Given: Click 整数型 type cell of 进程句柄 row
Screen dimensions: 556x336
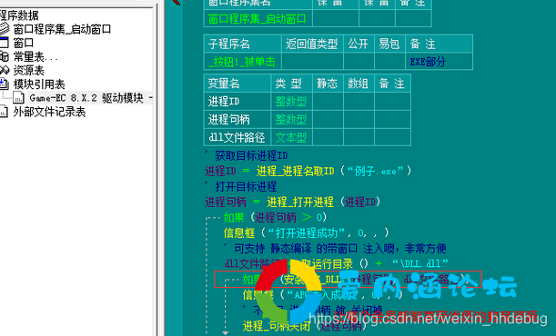Looking at the screenshot, I should (x=291, y=119).
